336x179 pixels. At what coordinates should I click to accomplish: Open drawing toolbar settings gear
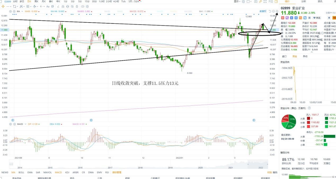(x=87, y=6)
